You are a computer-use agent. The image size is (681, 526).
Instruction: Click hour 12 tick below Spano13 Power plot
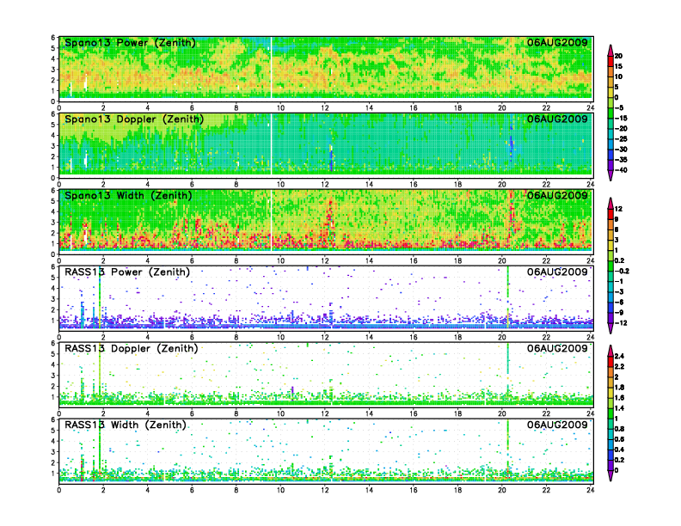coord(325,108)
